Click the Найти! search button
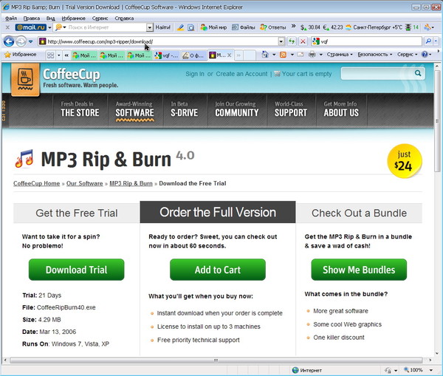The width and height of the screenshot is (443, 376). (163, 27)
